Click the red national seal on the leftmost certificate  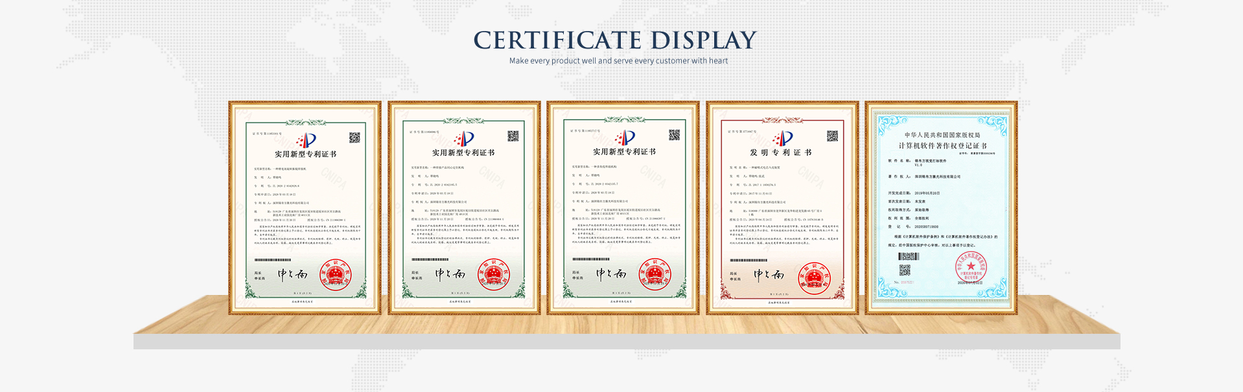click(335, 275)
